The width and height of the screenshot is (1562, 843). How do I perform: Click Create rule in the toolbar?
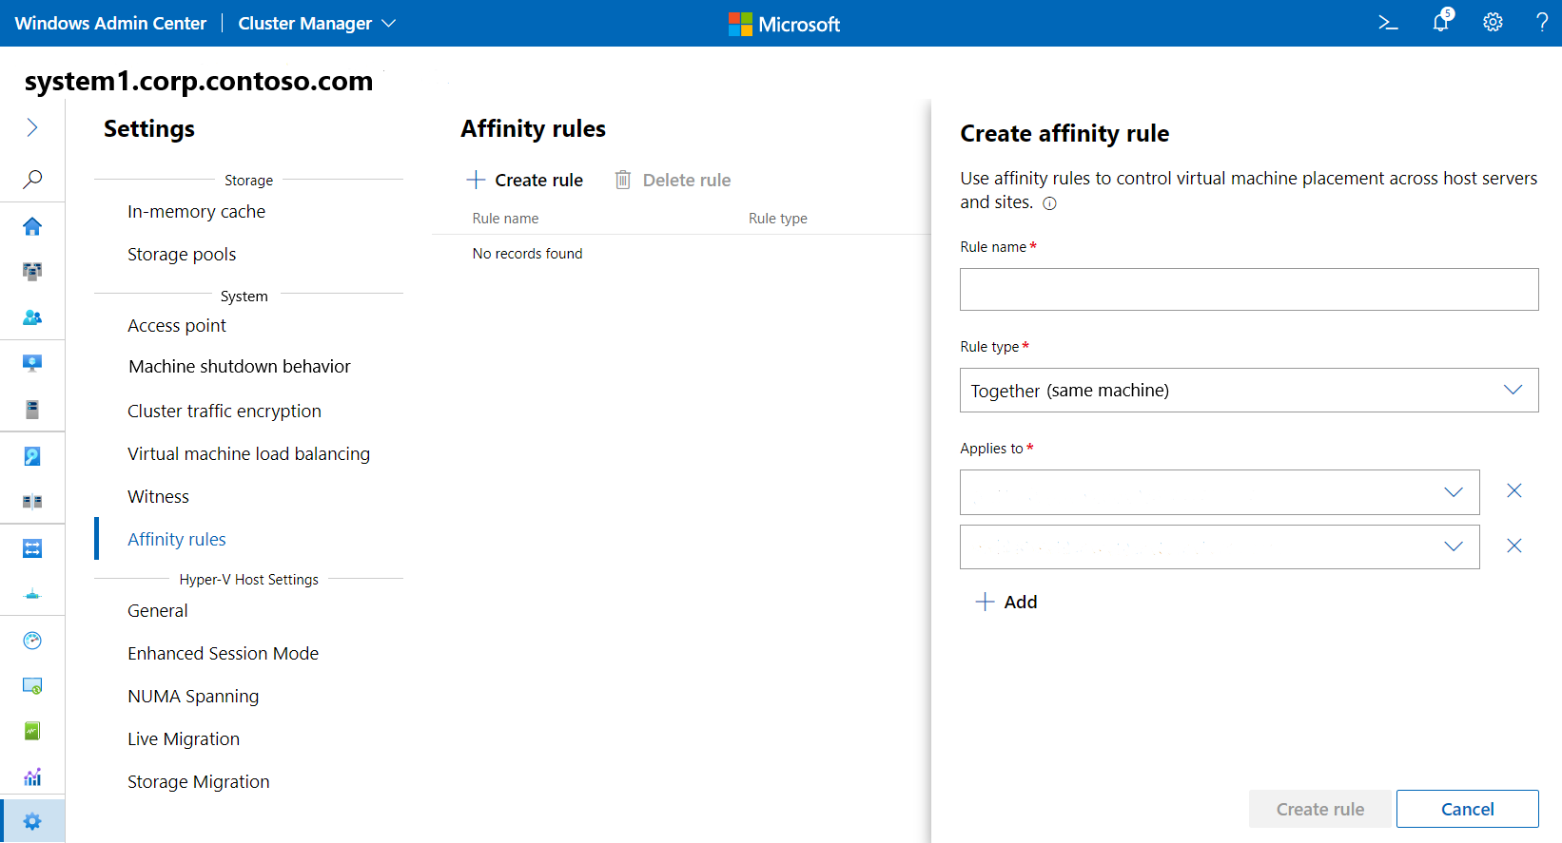pos(525,181)
